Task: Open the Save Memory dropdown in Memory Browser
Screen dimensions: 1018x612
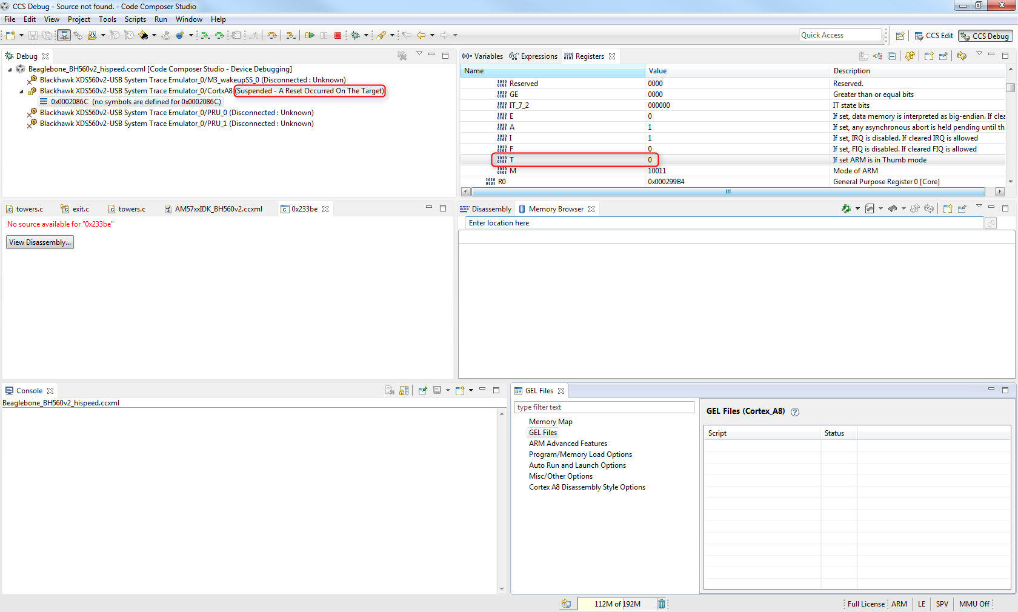Action: point(880,209)
